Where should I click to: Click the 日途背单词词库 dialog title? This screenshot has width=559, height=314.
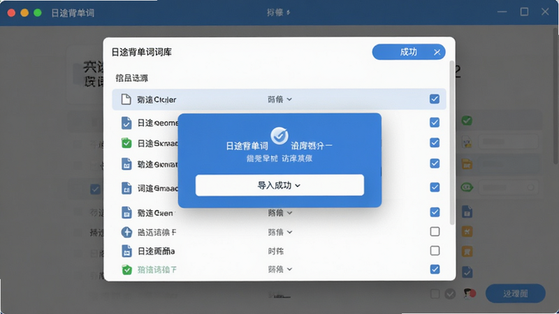point(142,52)
